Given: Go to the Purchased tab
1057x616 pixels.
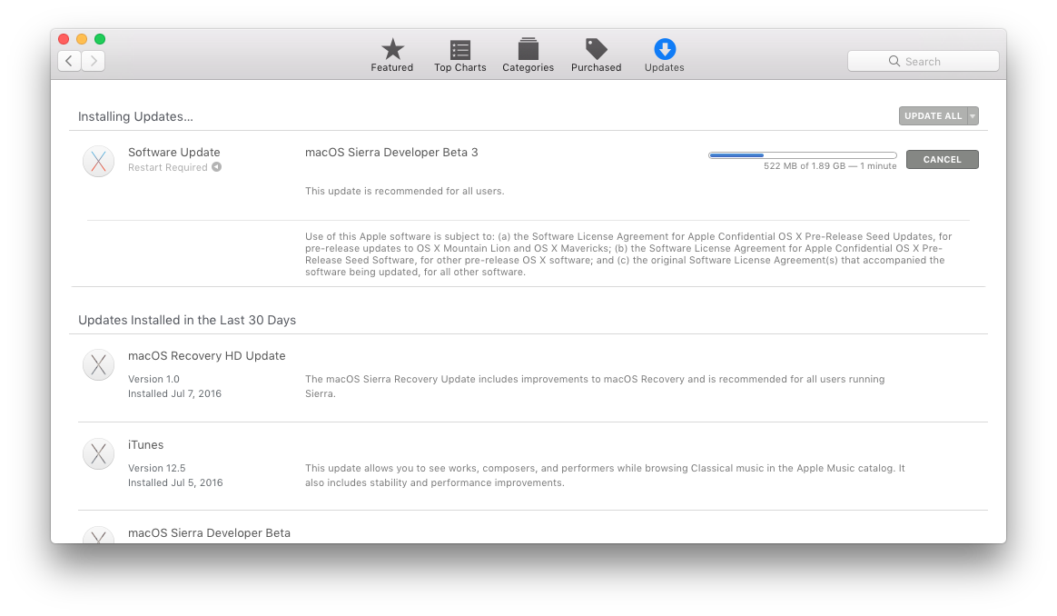Looking at the screenshot, I should point(596,55).
